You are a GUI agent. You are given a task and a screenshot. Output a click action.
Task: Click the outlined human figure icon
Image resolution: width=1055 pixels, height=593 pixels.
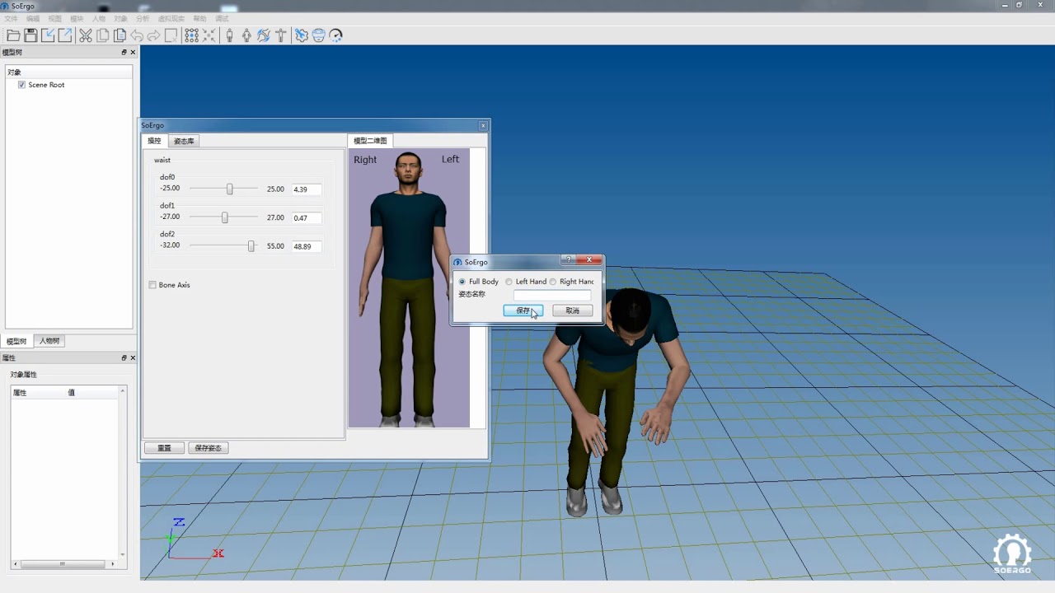(246, 35)
